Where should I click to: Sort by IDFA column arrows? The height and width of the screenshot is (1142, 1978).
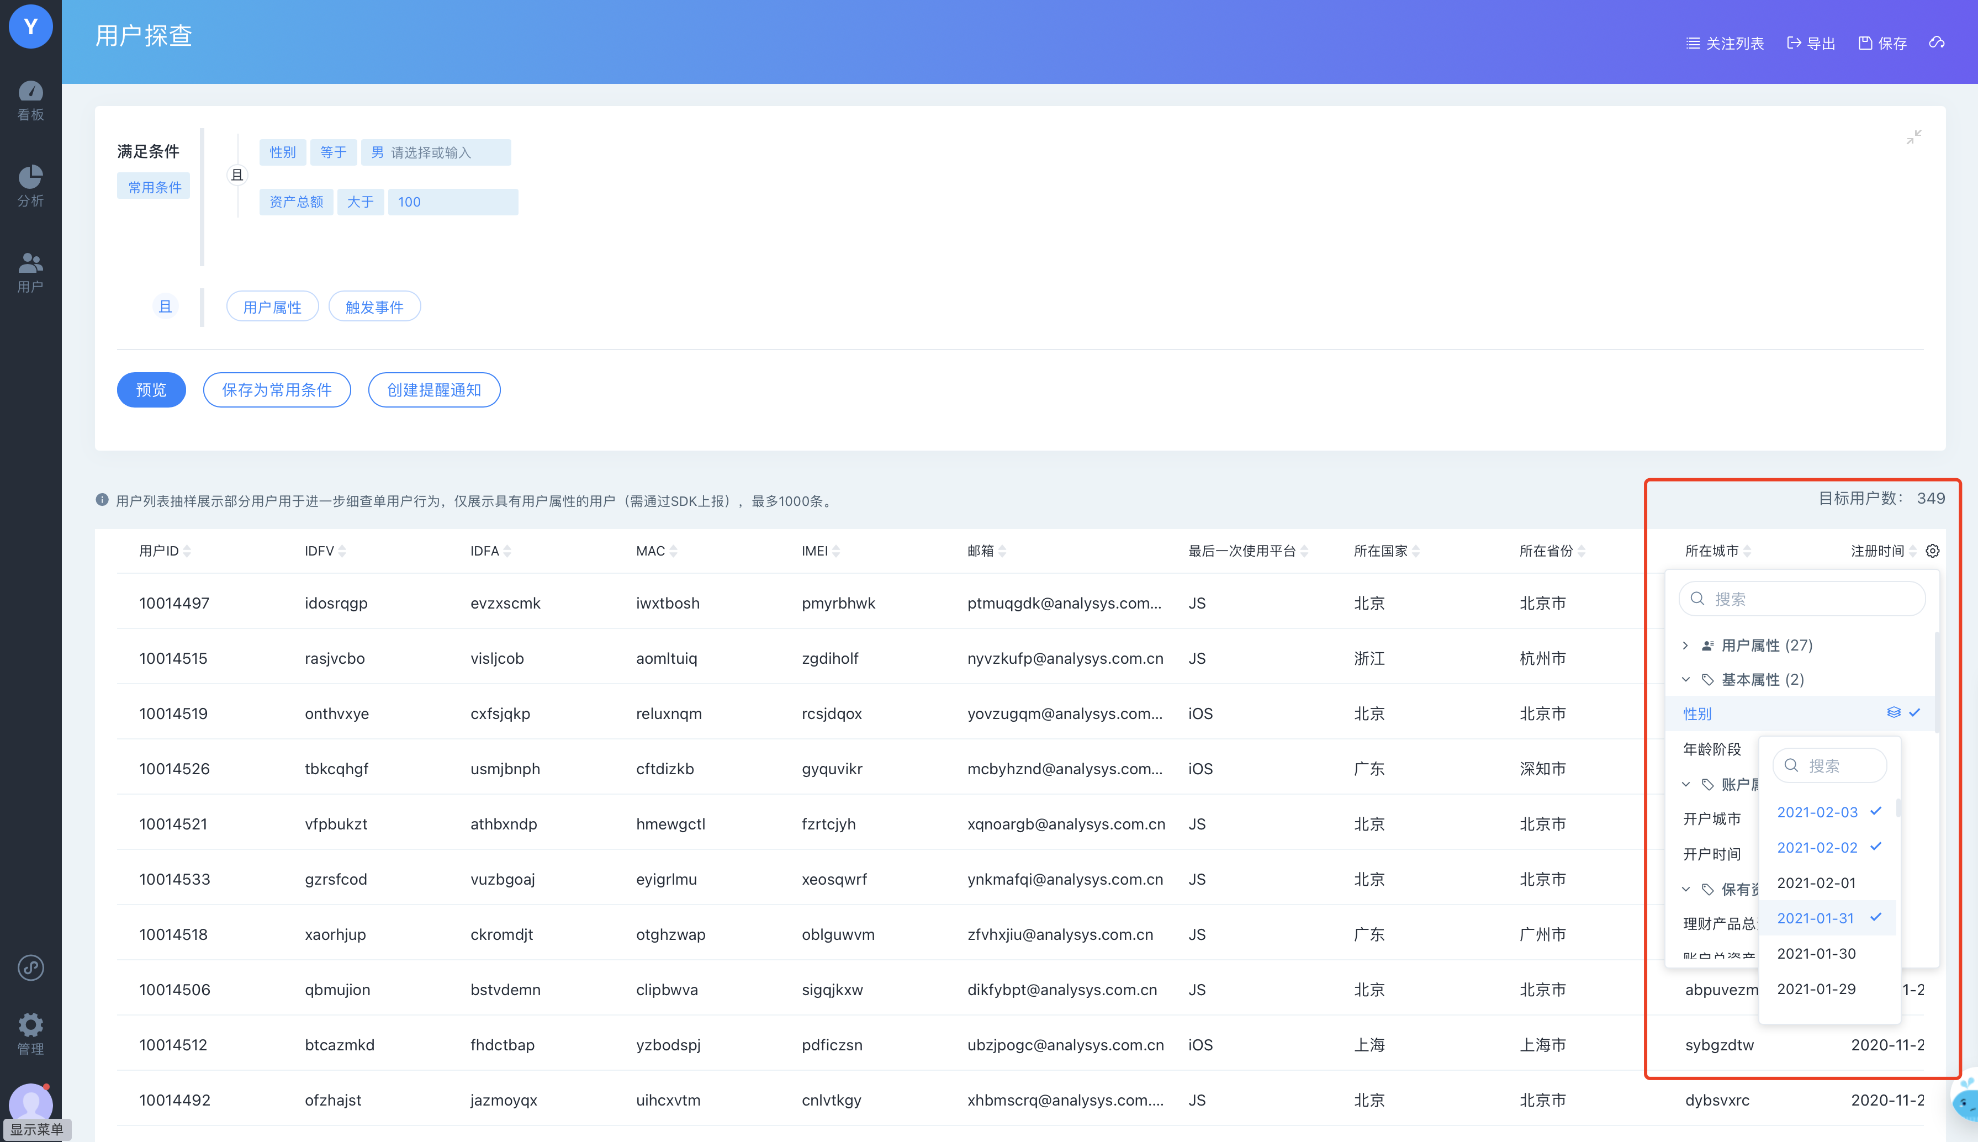(x=507, y=551)
